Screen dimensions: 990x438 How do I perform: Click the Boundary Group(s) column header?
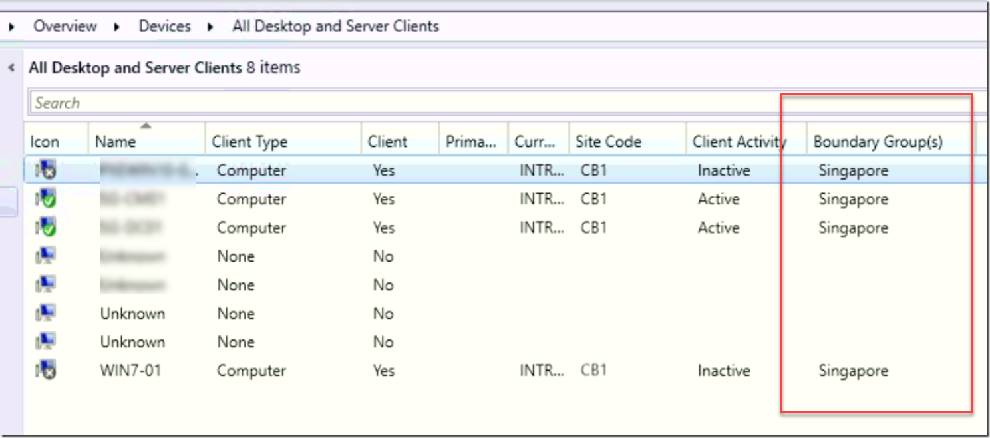[x=877, y=141]
